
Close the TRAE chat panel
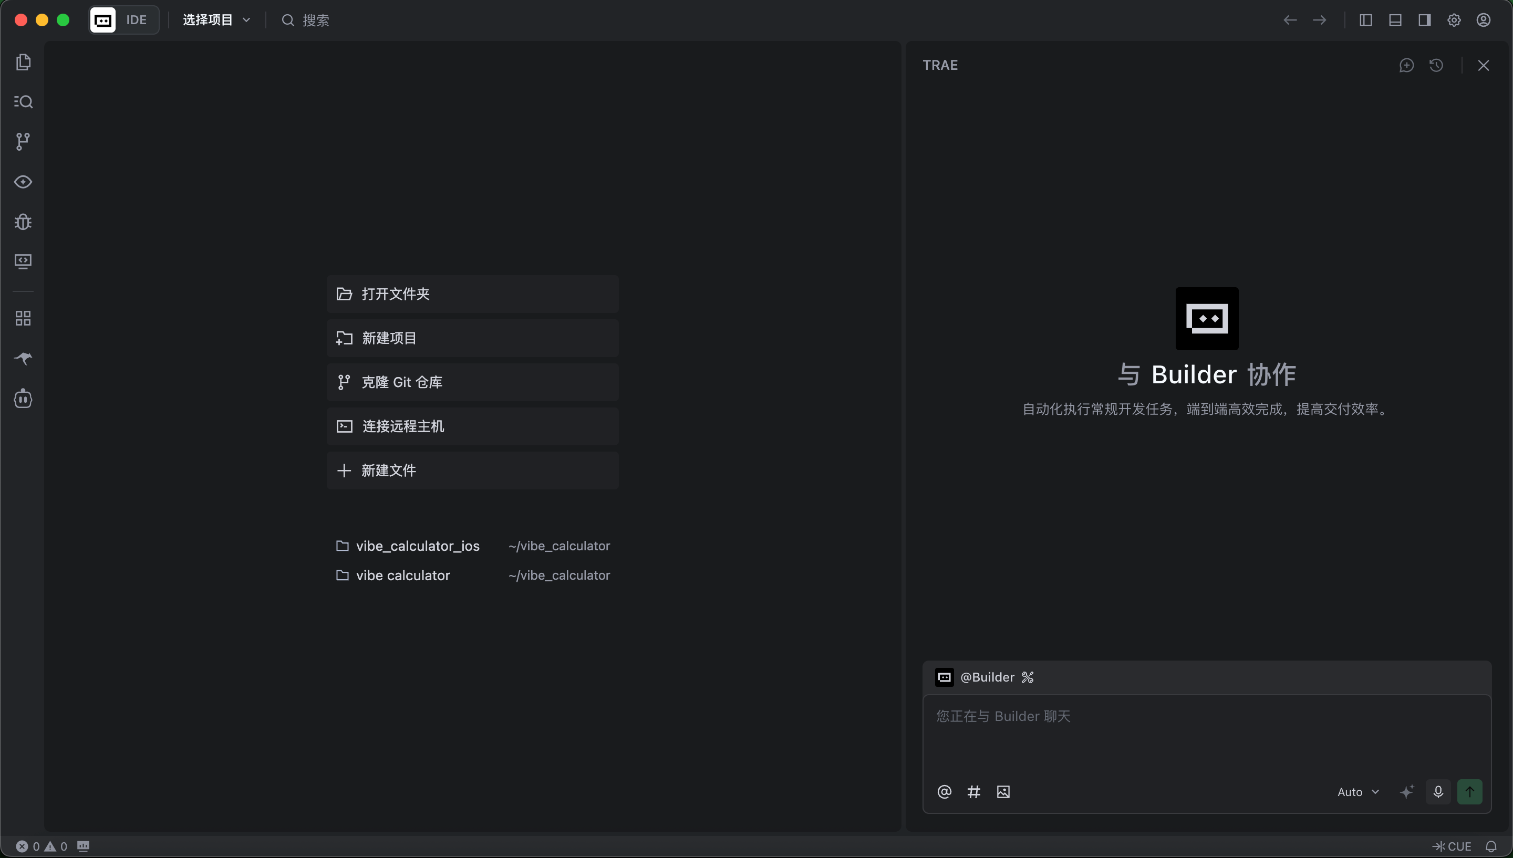tap(1484, 65)
